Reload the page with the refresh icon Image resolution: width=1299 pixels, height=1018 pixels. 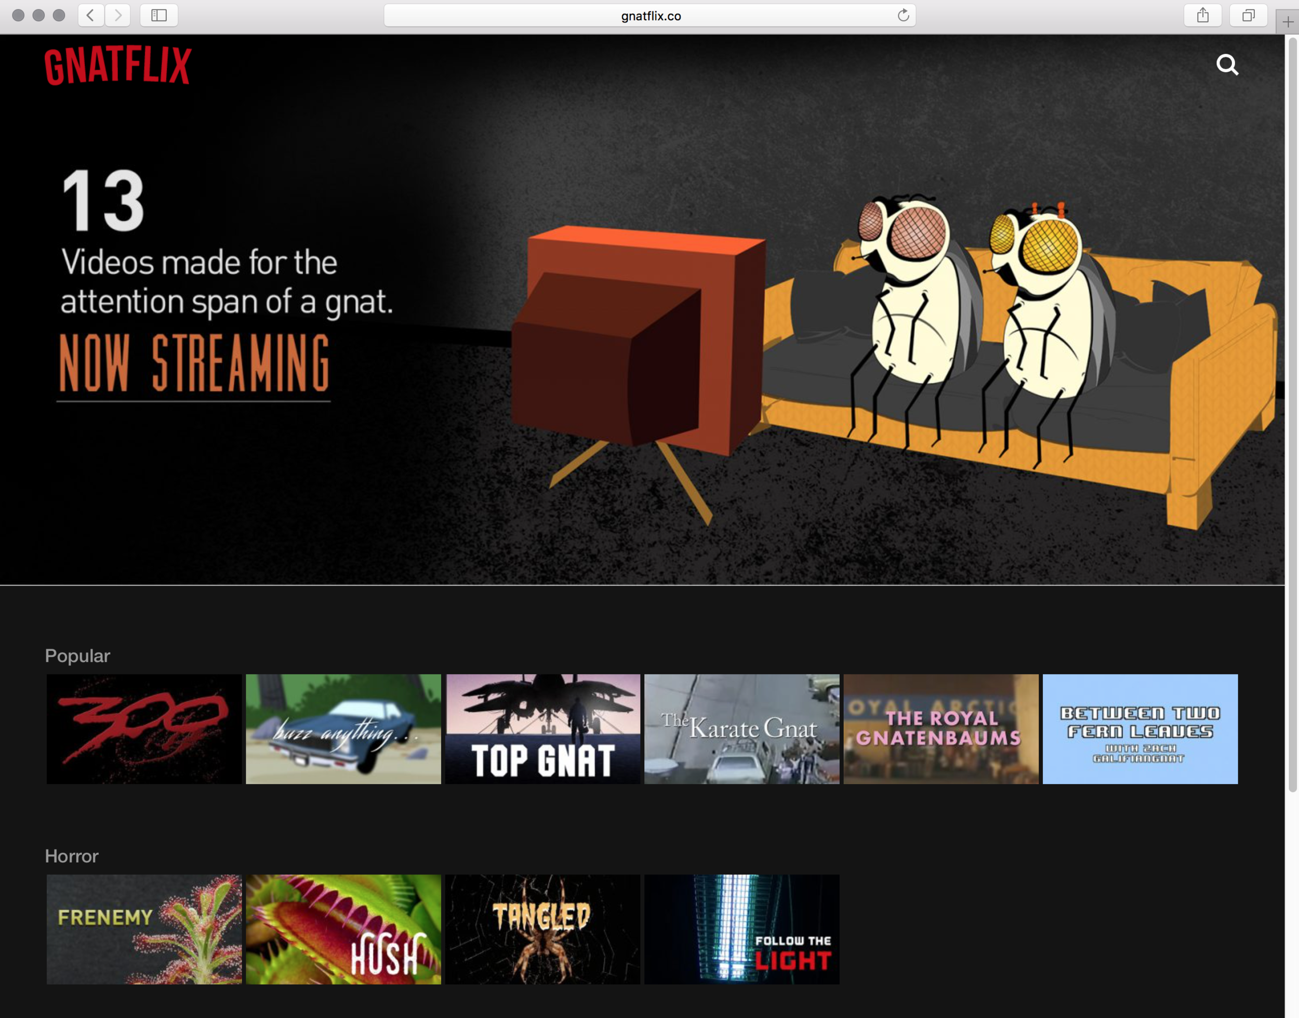[x=903, y=16]
